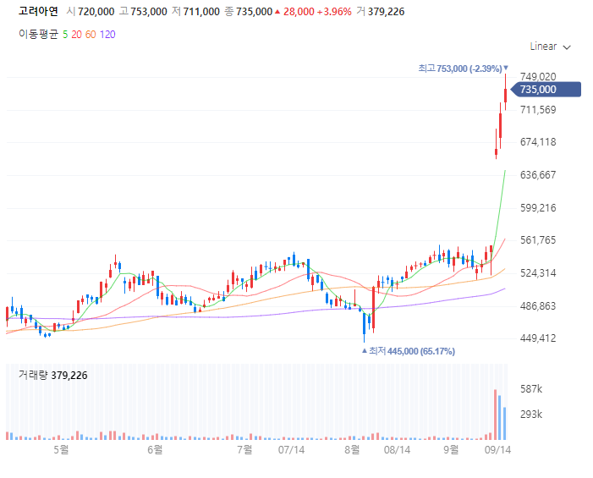The width and height of the screenshot is (593, 478).
Task: Click the Linear dropdown chevron arrow
Action: pyautogui.click(x=567, y=47)
